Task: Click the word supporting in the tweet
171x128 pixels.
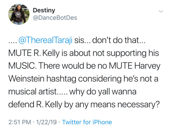Action: click(126, 53)
